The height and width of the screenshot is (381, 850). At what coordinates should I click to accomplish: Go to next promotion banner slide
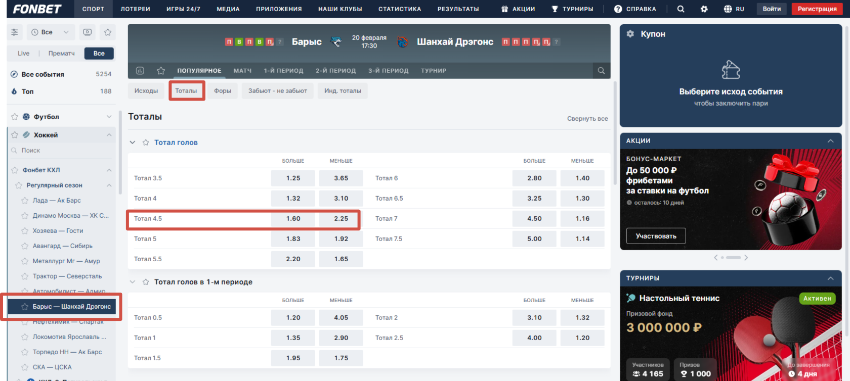(746, 258)
